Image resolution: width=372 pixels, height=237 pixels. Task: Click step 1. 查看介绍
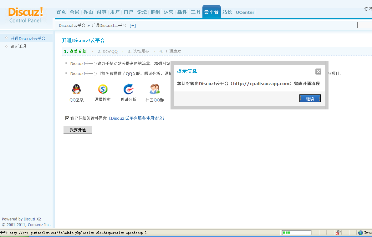(x=75, y=51)
